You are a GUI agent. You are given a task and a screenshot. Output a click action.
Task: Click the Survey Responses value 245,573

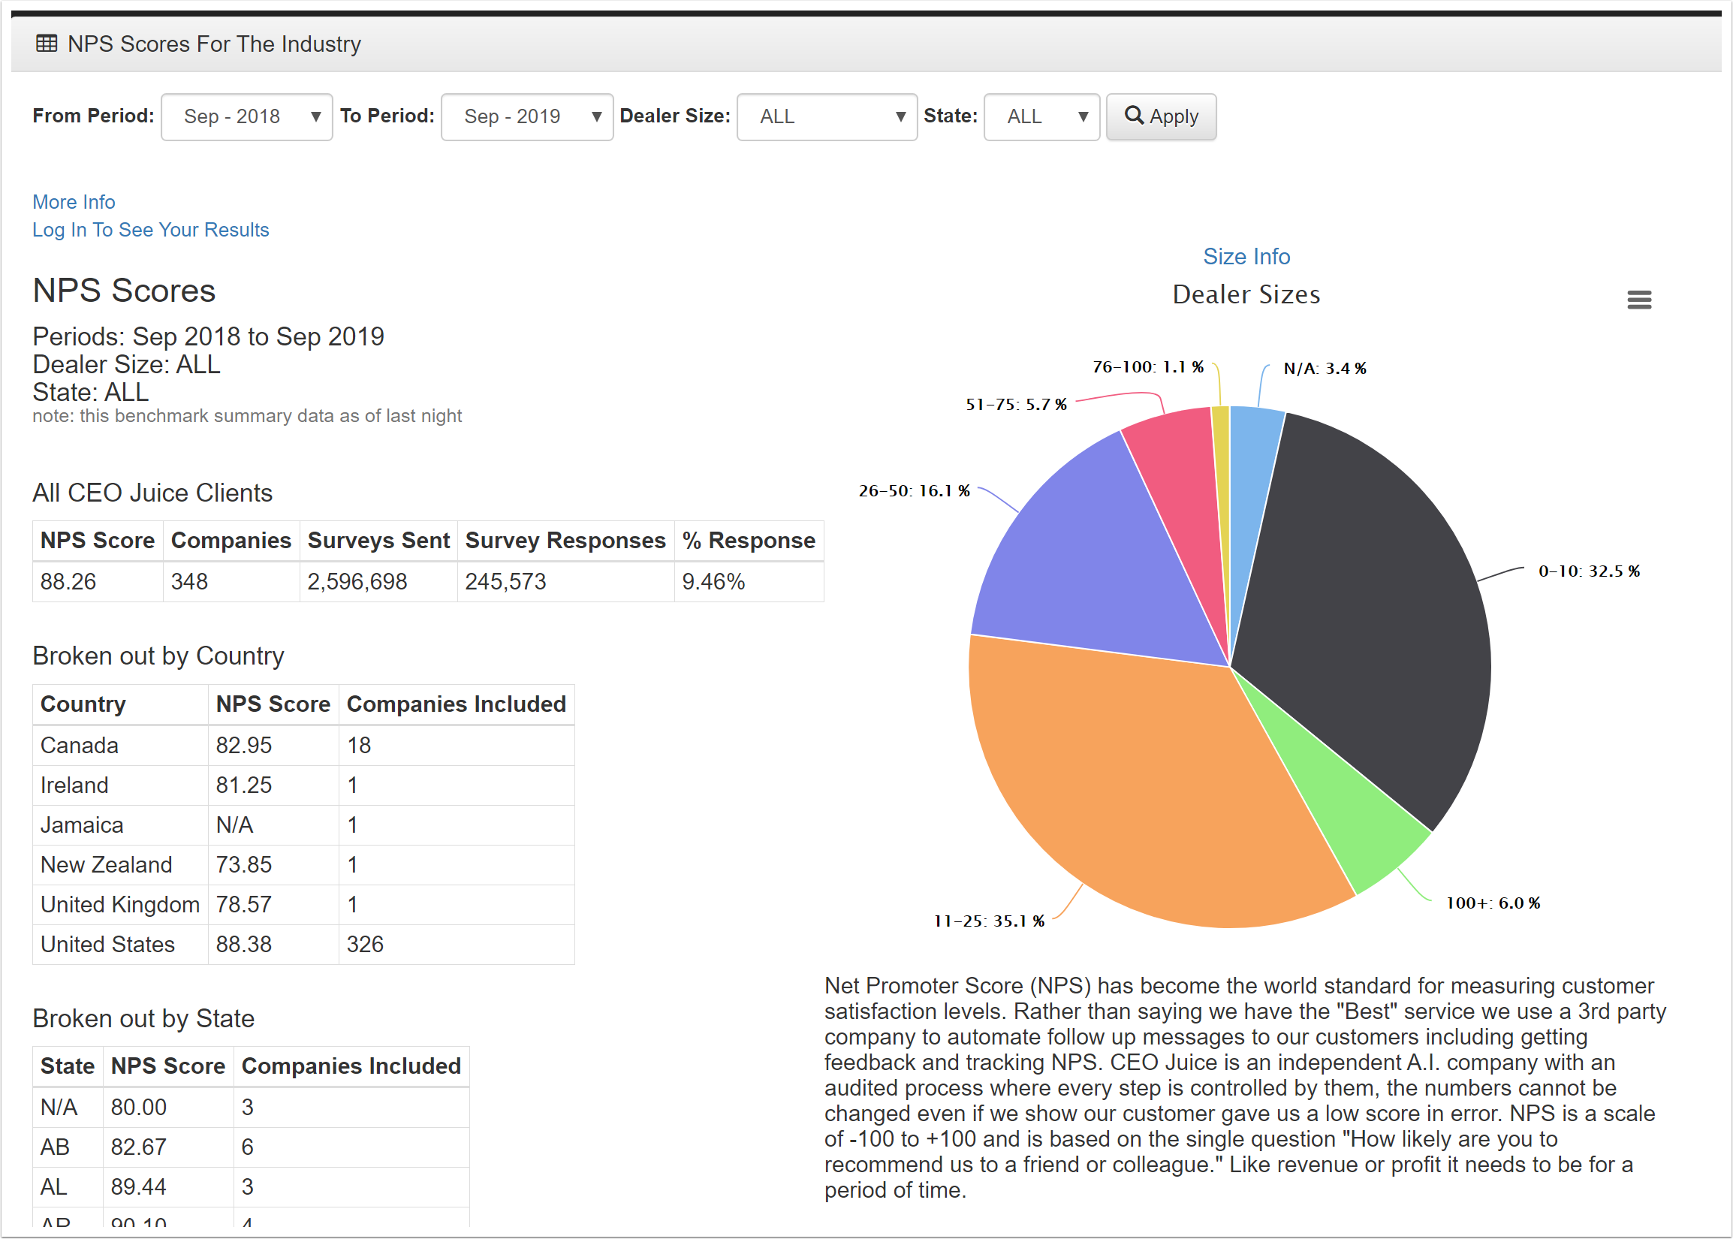point(506,582)
